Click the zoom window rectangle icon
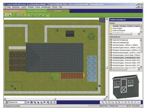This screenshot has height=108, width=146. 112,102
